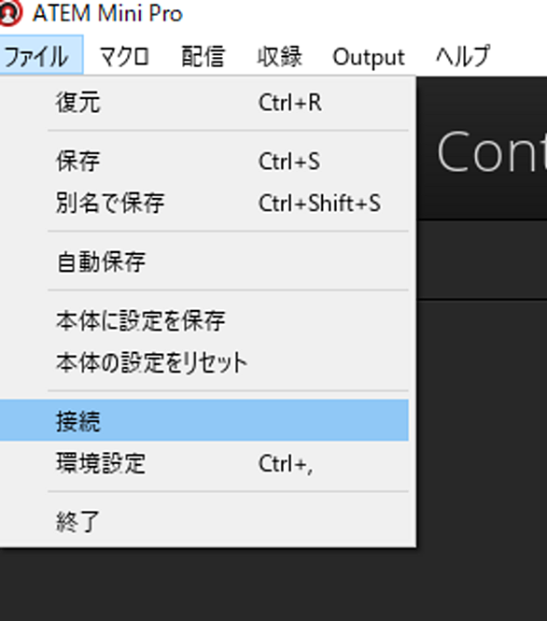Click the partially visible Cont heading
Screen dimensions: 547x621
[492, 151]
